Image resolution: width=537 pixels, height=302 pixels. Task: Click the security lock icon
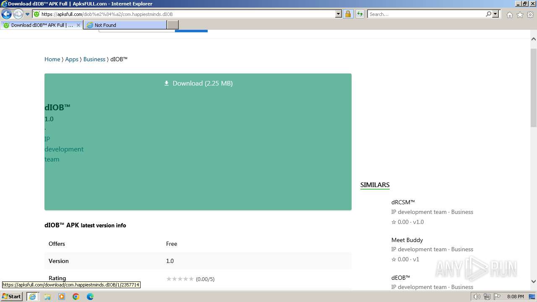pos(348,14)
